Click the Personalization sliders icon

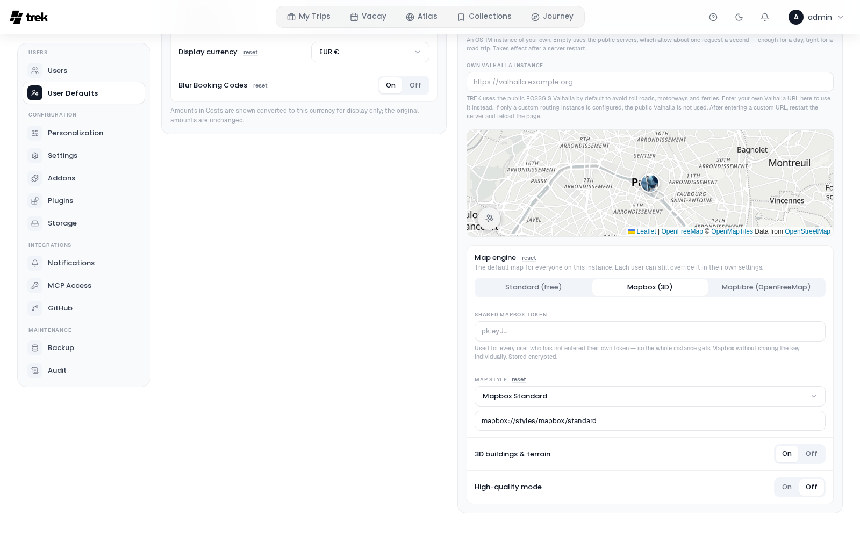[35, 133]
